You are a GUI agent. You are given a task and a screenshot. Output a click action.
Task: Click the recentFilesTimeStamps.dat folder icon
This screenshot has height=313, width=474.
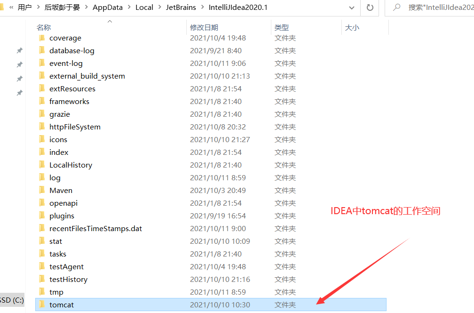pos(42,229)
